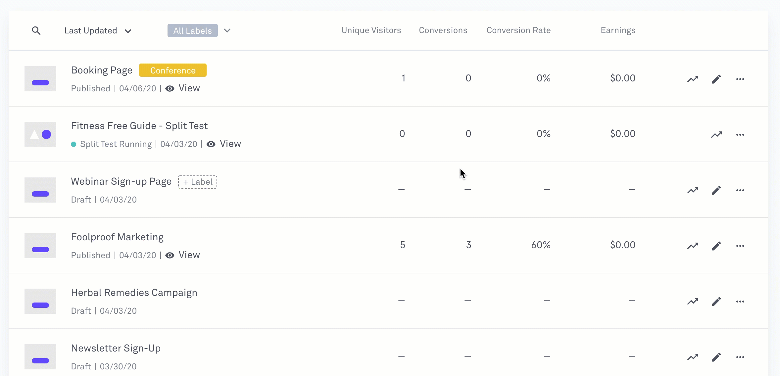Open the Last Updated sort dropdown
The height and width of the screenshot is (376, 780).
(98, 31)
